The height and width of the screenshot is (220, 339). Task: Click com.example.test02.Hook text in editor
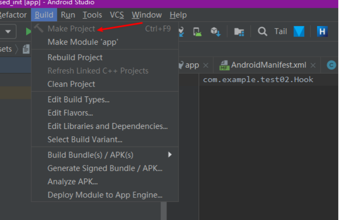(258, 80)
